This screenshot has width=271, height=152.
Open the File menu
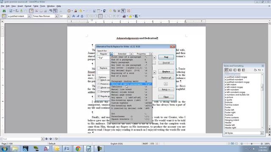pos(3,6)
